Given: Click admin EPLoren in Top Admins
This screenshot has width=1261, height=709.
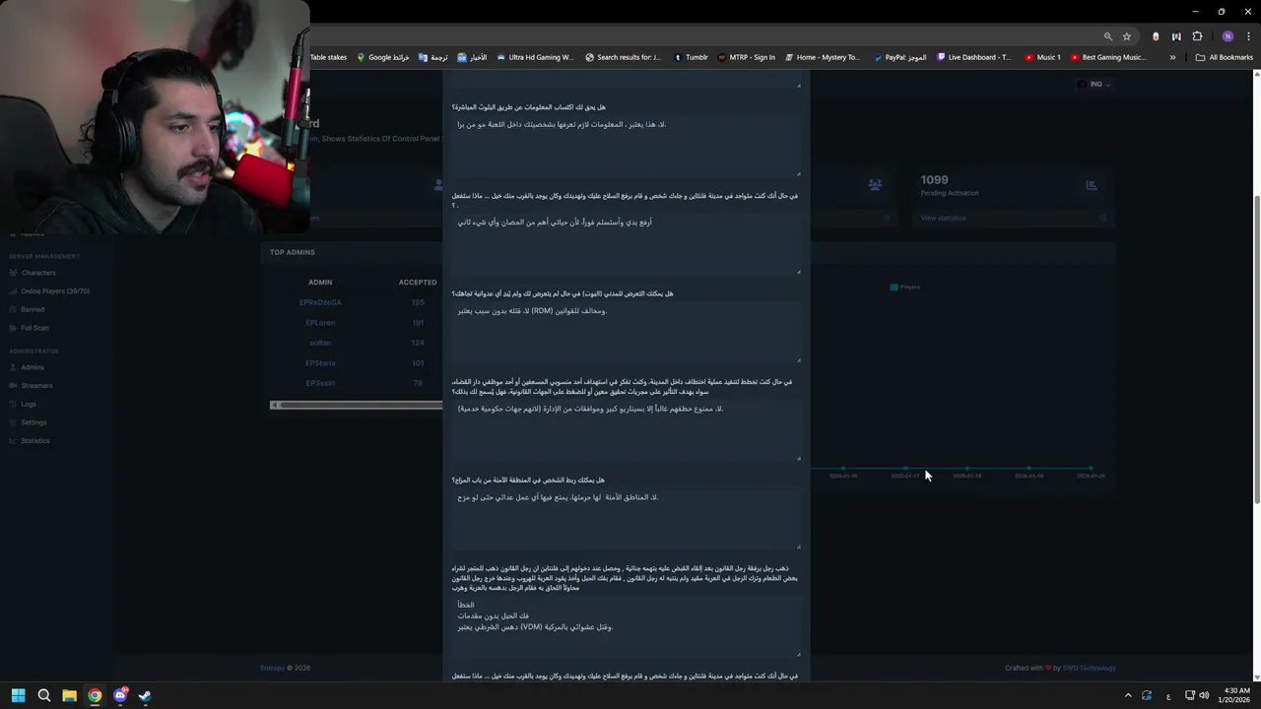Looking at the screenshot, I should [320, 323].
